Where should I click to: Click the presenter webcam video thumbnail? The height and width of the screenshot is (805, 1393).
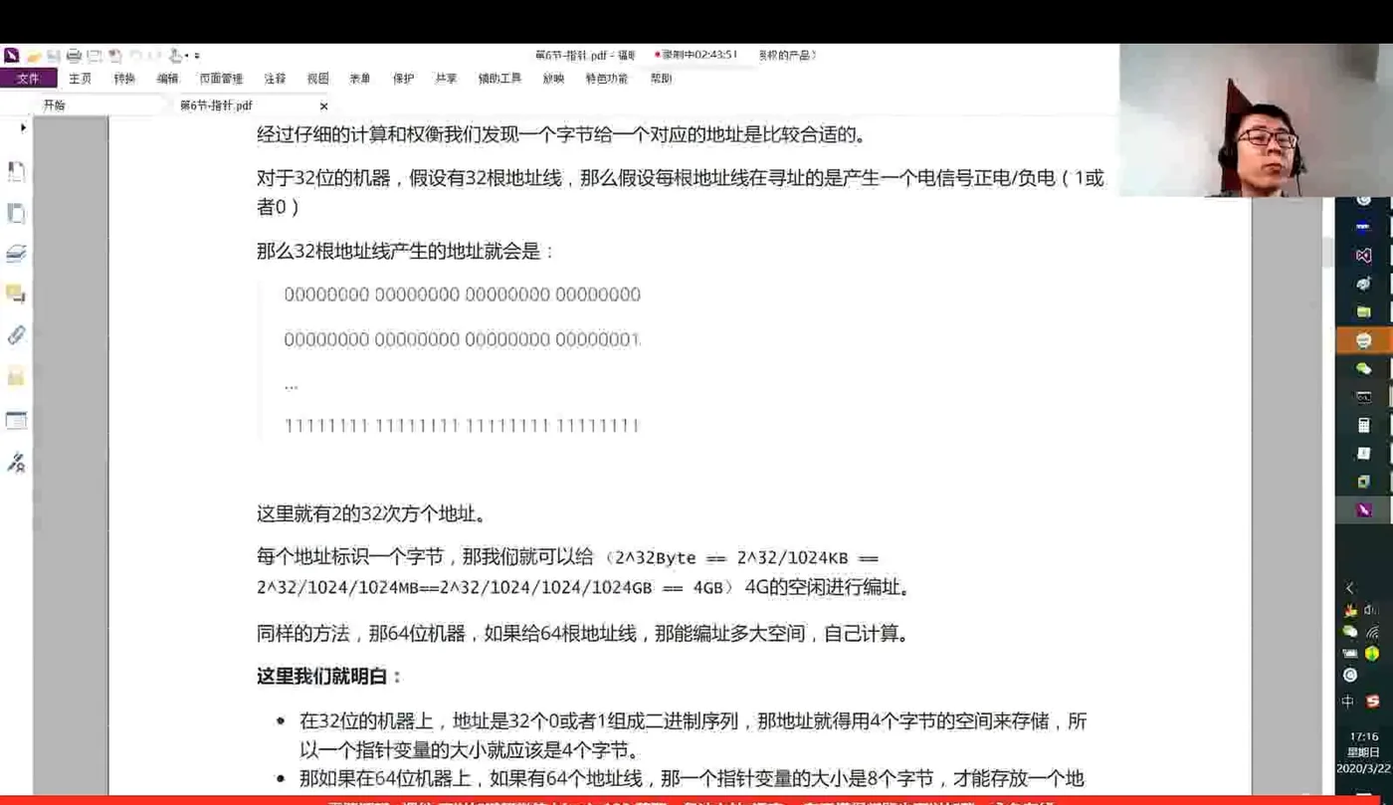coord(1256,119)
